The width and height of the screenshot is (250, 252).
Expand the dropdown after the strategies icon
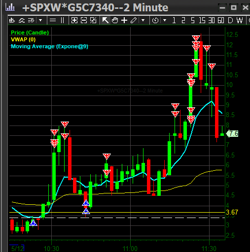pos(40,21)
